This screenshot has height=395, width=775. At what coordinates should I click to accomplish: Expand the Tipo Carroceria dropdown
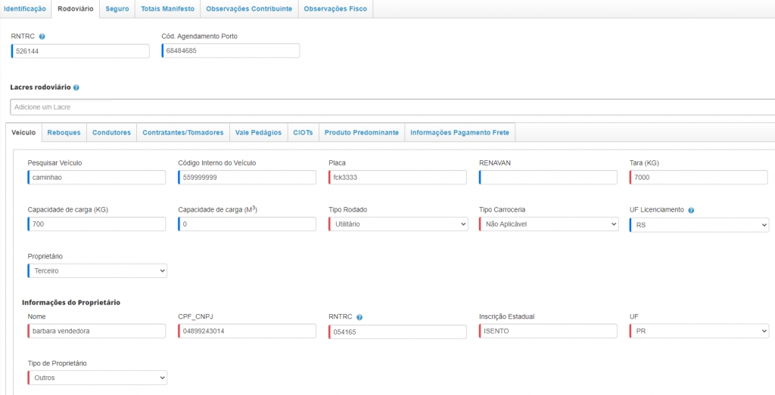pos(549,224)
